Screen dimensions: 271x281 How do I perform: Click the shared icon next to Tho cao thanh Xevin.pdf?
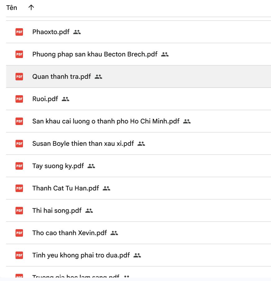[x=114, y=233]
